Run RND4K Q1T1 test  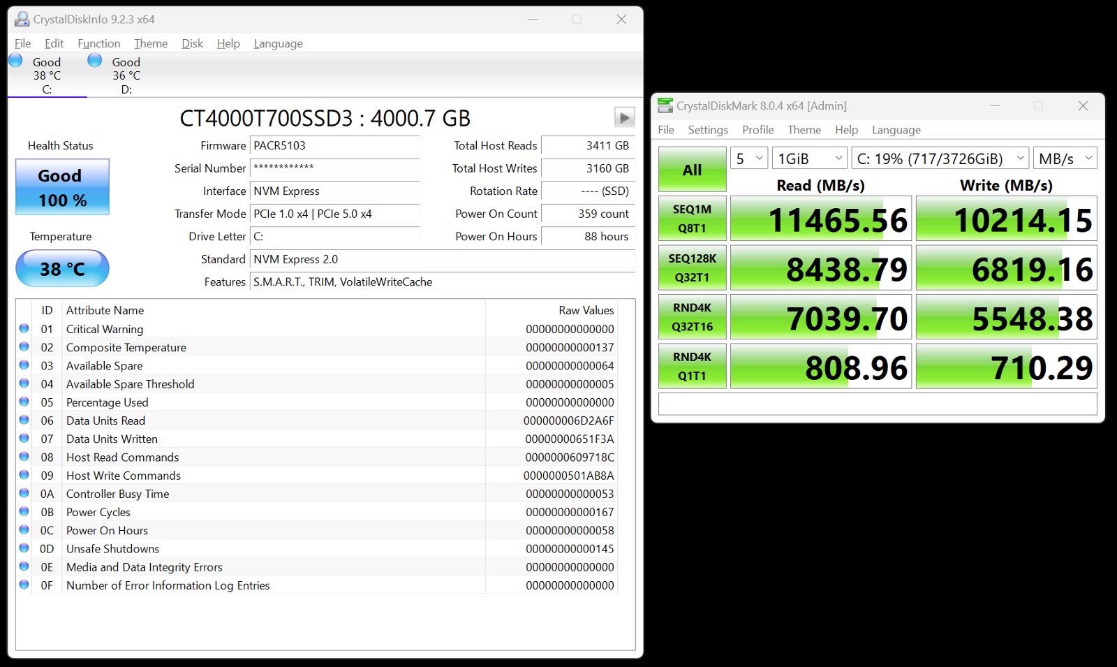(692, 366)
